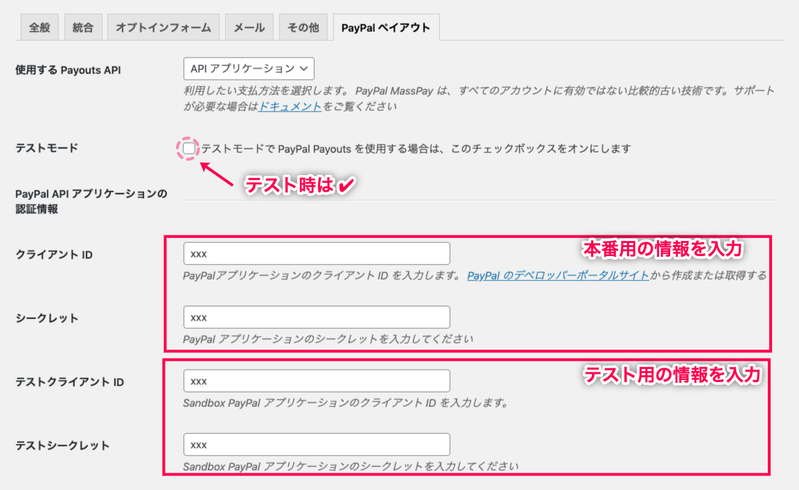799x490 pixels.
Task: Click the テストクライアント ID label
Action: (x=69, y=382)
